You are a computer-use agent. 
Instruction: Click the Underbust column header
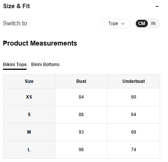tap(134, 81)
